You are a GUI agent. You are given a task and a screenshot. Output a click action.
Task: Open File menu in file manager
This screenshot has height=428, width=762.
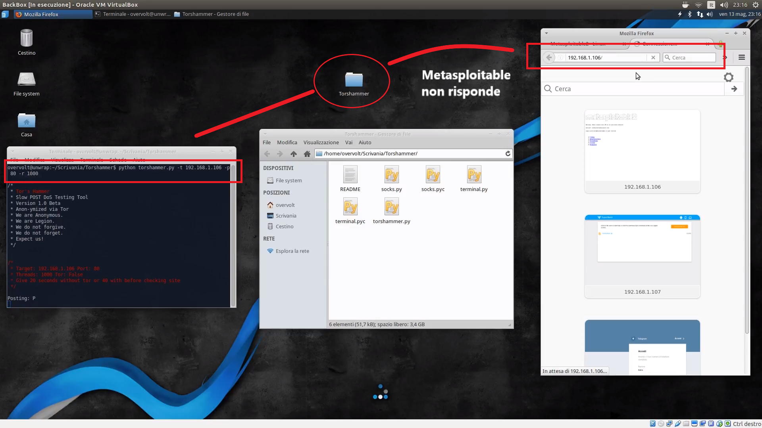267,143
